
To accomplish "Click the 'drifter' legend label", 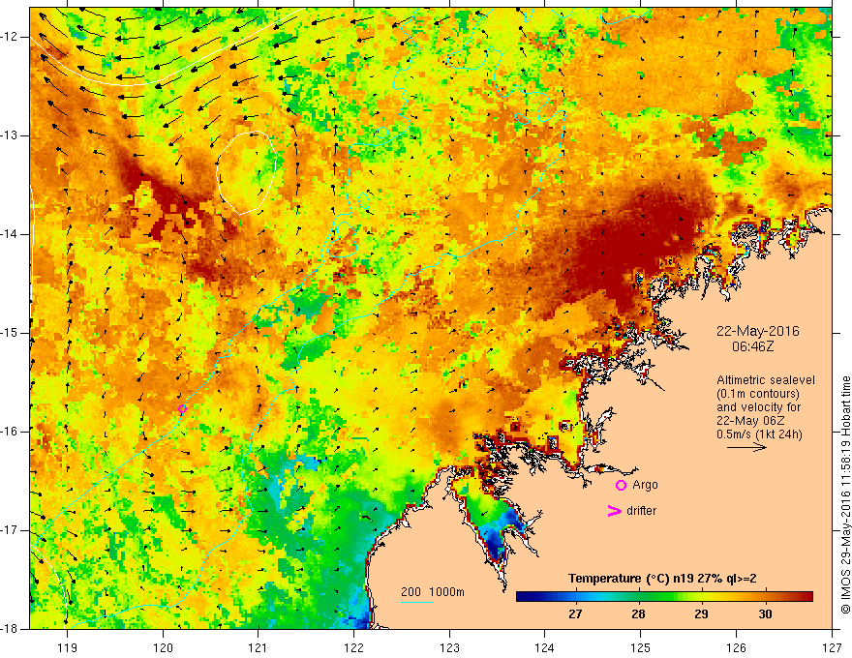I will coord(641,511).
